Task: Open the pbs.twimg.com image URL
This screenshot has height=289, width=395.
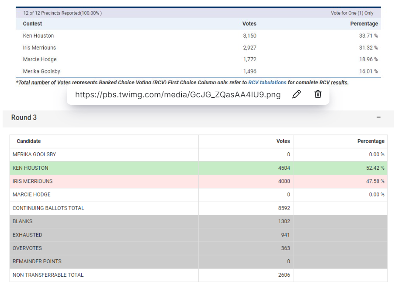Action: pyautogui.click(x=177, y=95)
